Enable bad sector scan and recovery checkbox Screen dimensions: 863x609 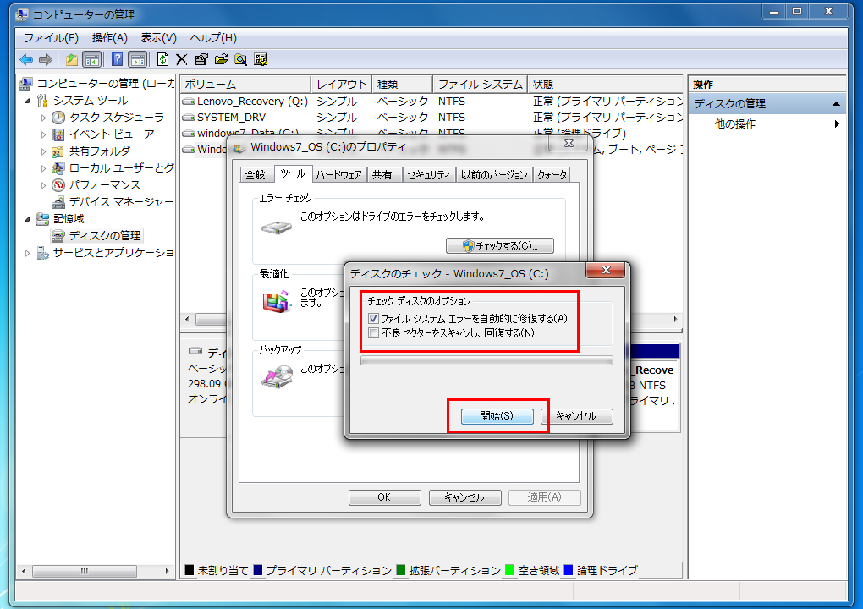[x=374, y=333]
